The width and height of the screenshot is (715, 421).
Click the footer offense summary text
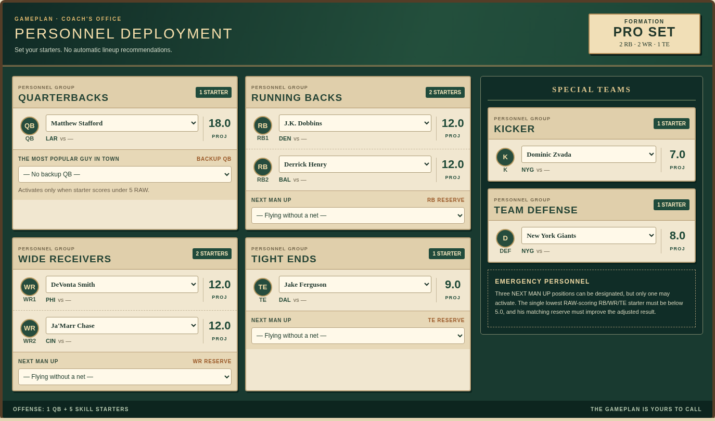pos(71,410)
